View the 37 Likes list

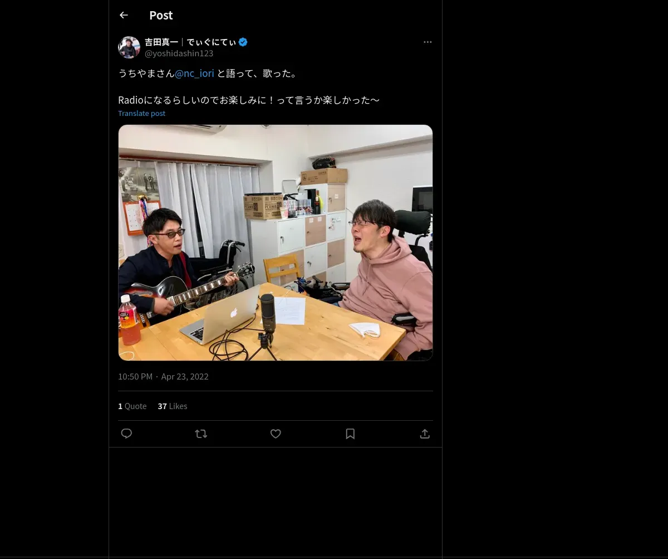[173, 406]
